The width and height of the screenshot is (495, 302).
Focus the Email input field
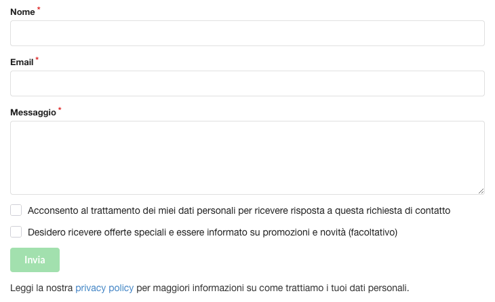248,83
